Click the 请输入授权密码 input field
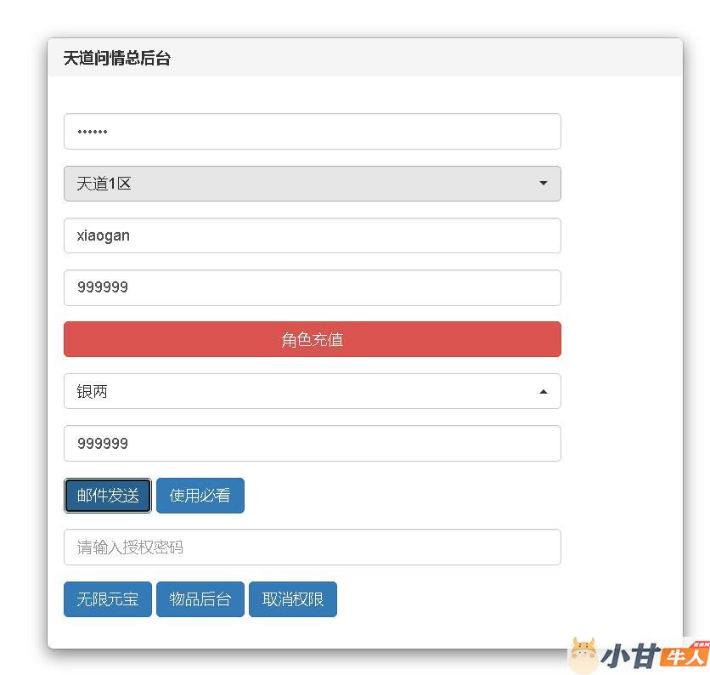The height and width of the screenshot is (675, 710). point(312,547)
